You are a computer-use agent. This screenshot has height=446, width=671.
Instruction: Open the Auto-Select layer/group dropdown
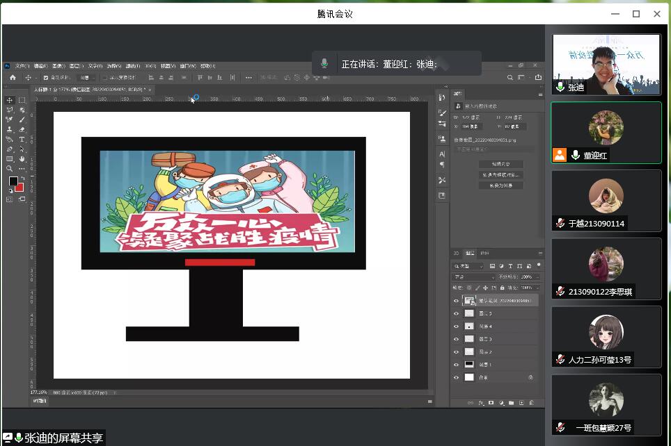86,78
